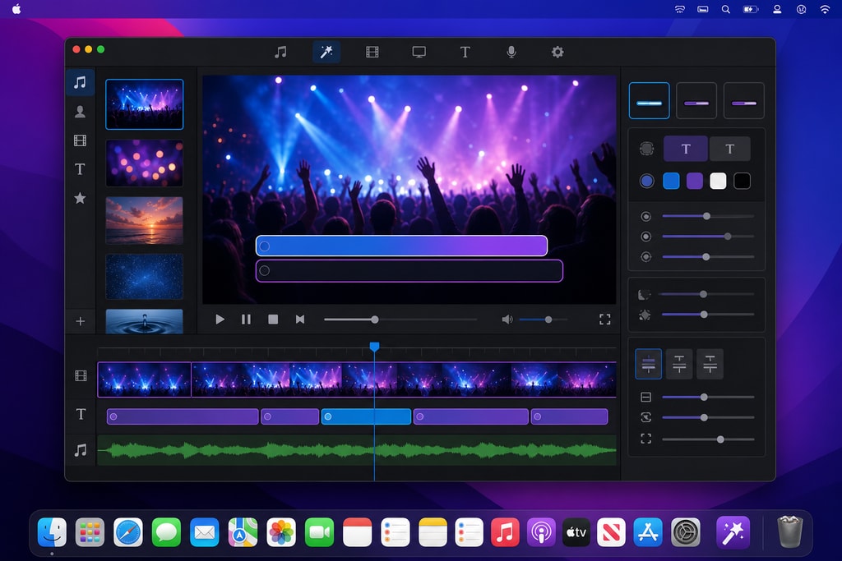Open Safari from the Dock

(x=127, y=532)
